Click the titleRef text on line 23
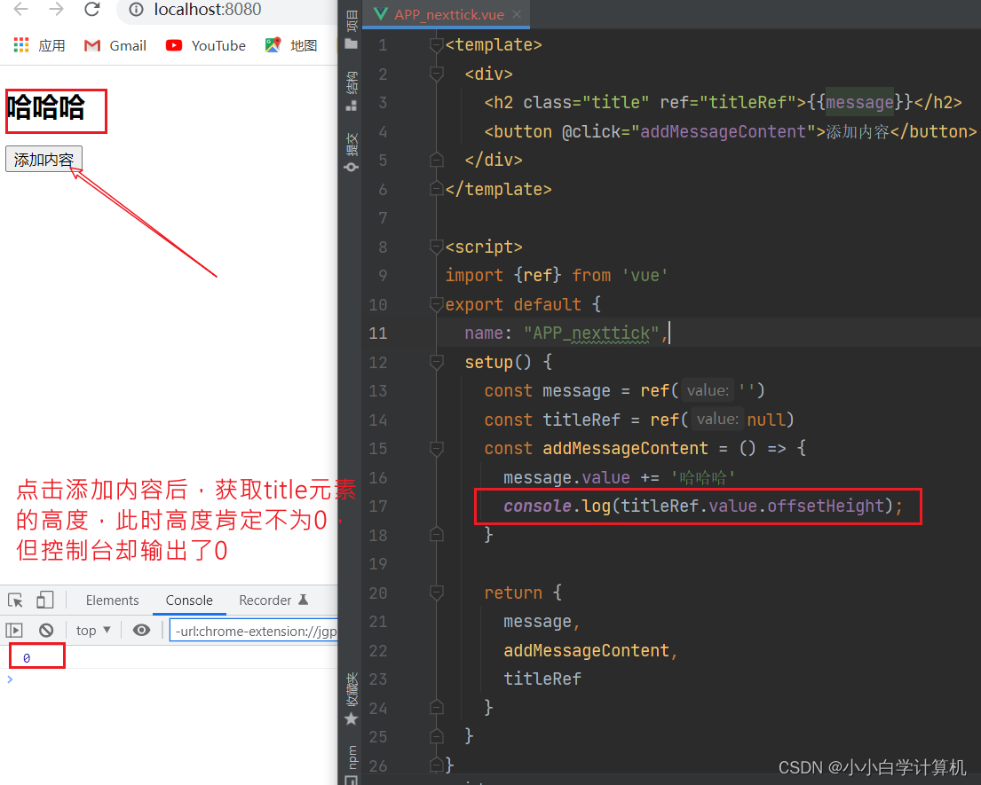 click(542, 679)
